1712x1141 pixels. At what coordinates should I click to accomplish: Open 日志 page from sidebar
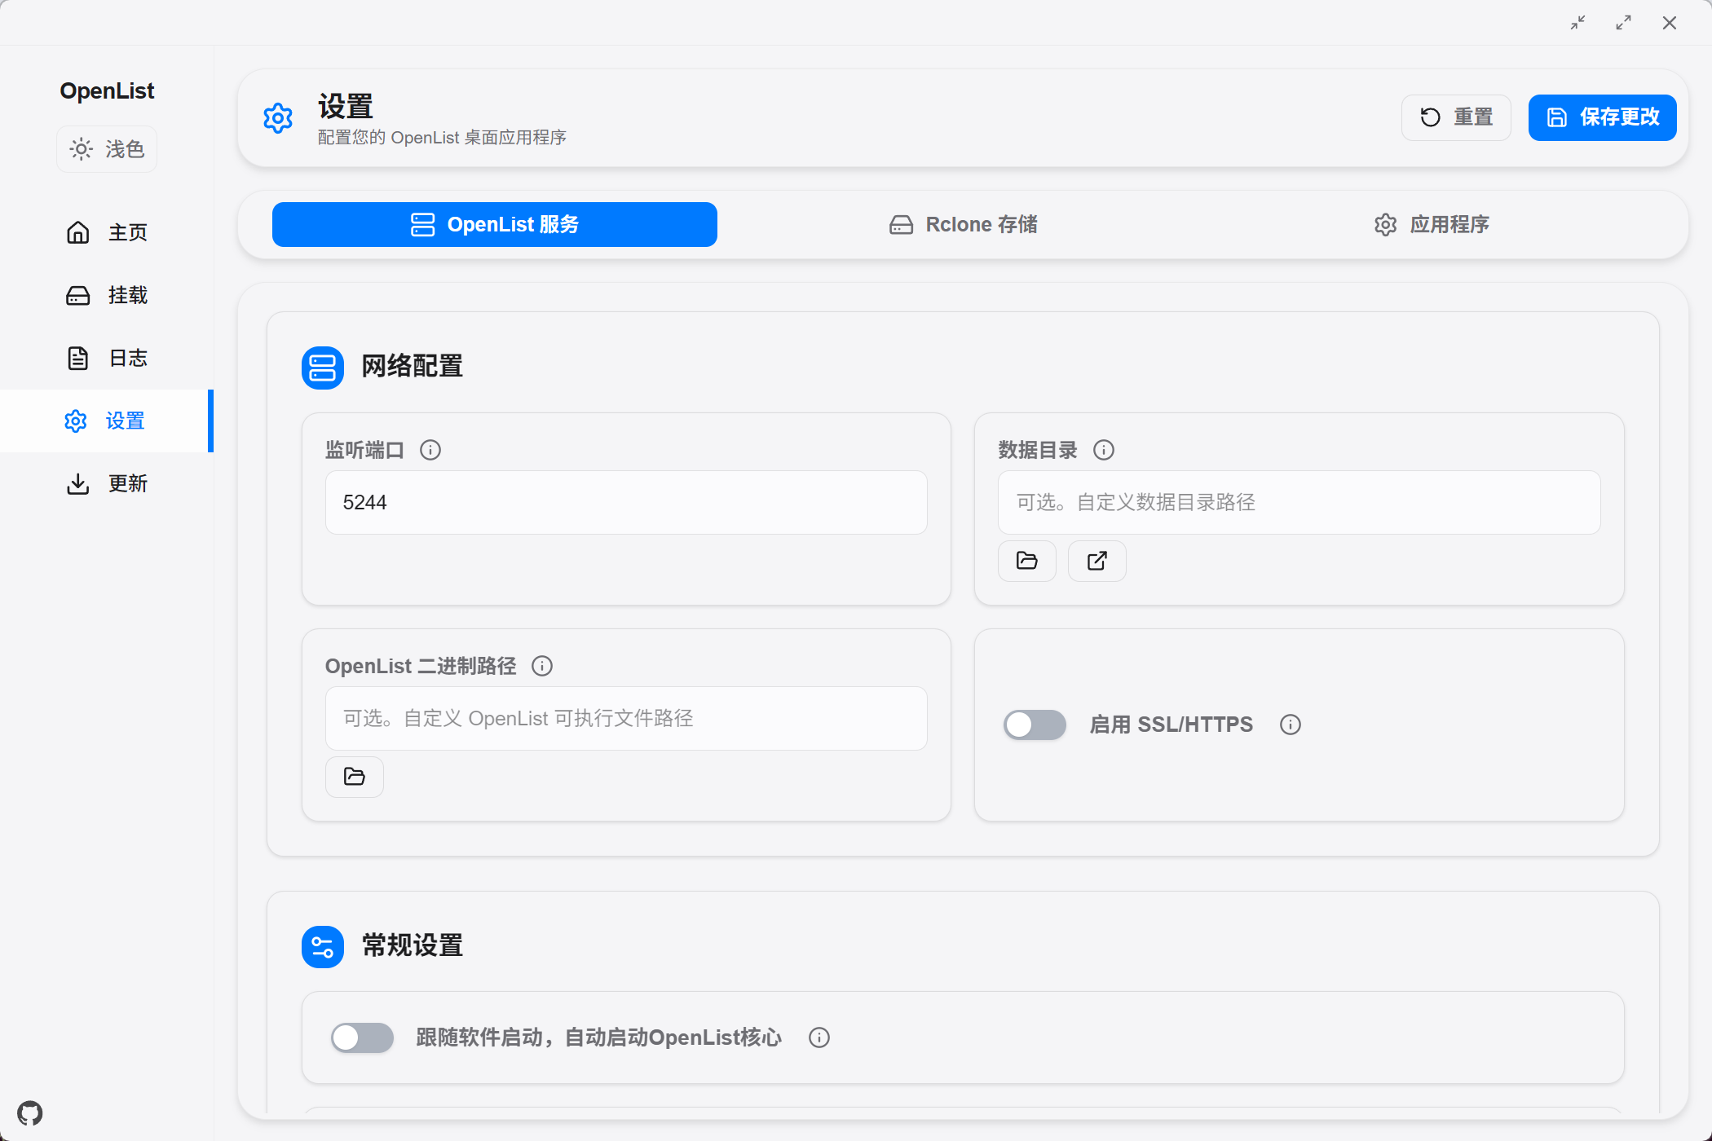click(x=107, y=358)
